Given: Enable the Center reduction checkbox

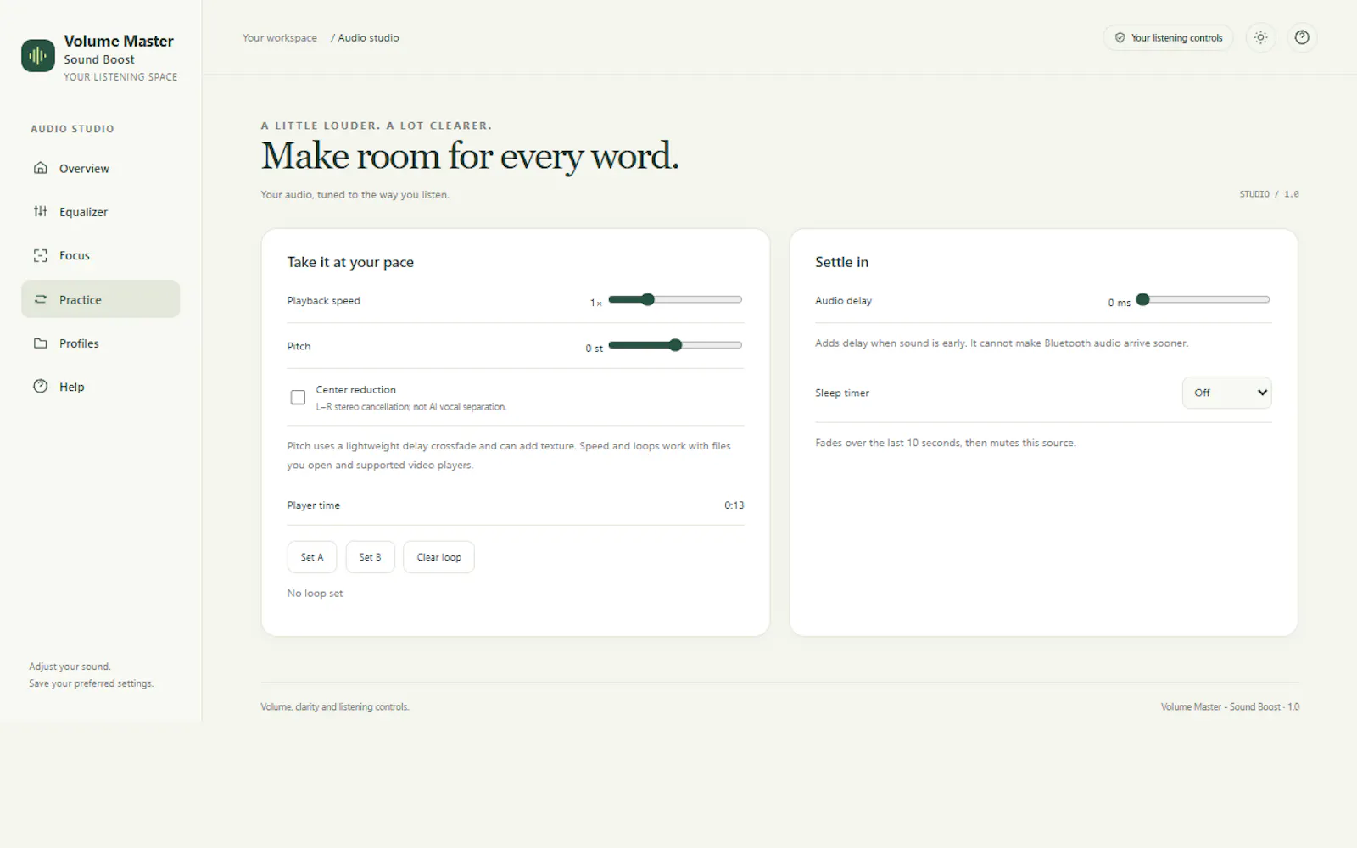Looking at the screenshot, I should pyautogui.click(x=298, y=397).
